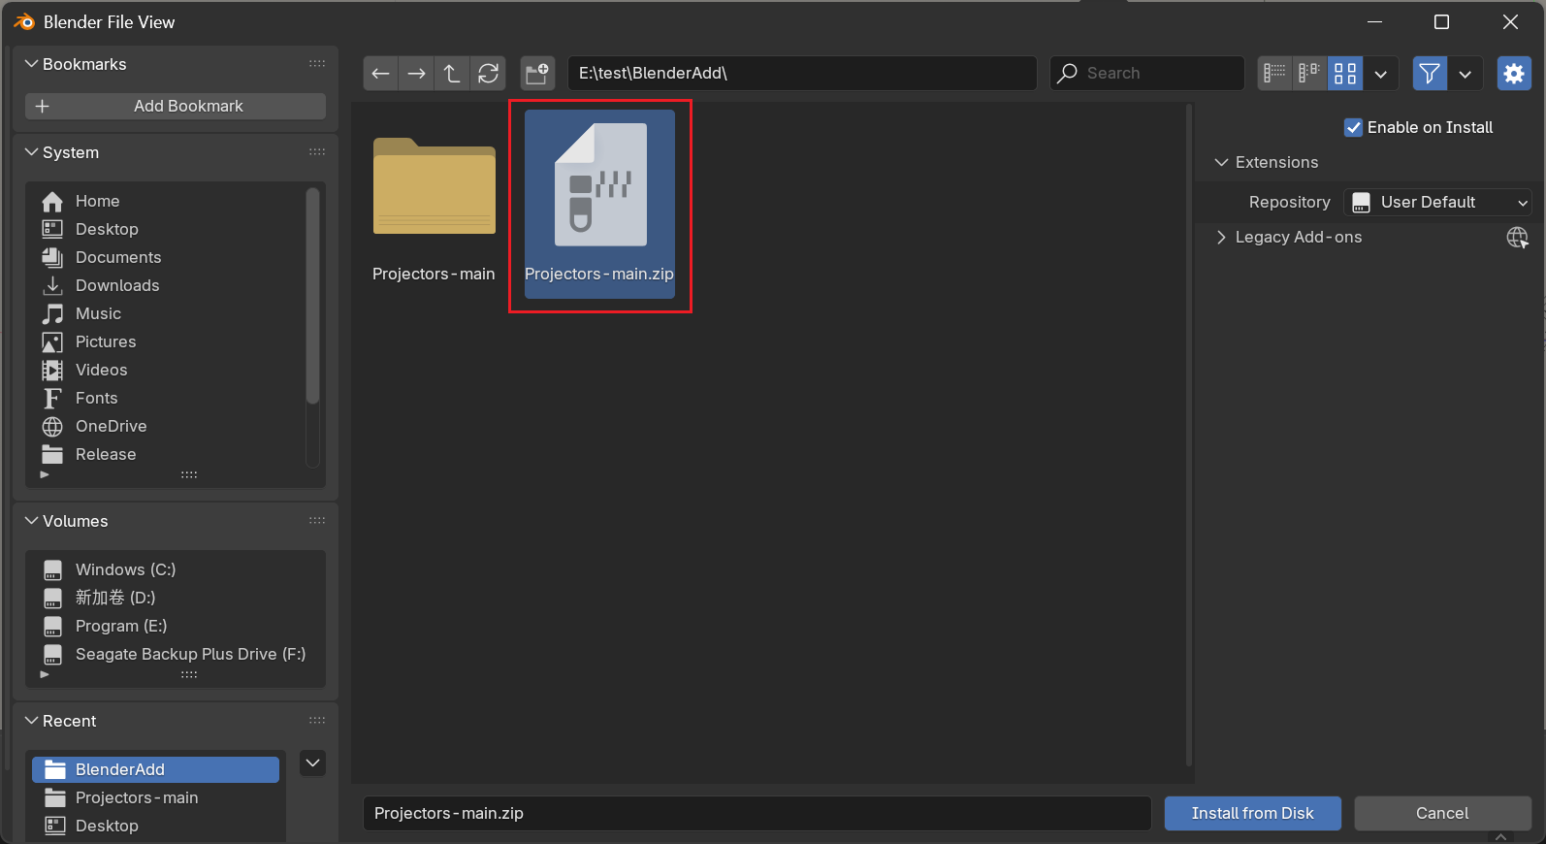Refresh the file list
This screenshot has width=1546, height=844.
489,73
